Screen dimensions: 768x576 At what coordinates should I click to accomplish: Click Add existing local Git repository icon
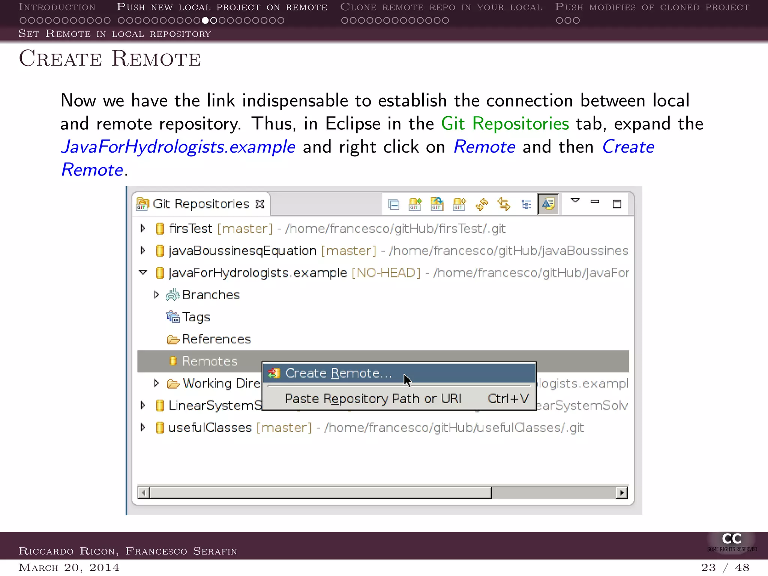pos(415,204)
